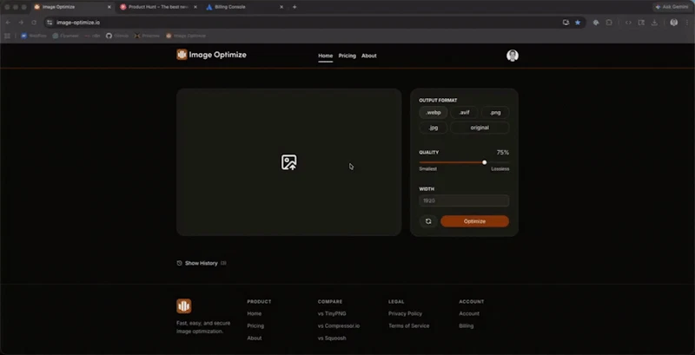
Task: Open the vs Squoosh comparison link
Action: [x=332, y=339]
